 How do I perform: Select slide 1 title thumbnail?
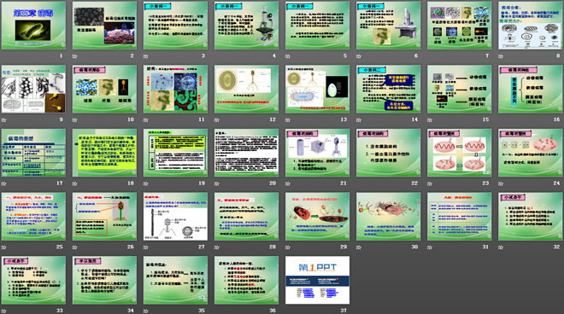[33, 25]
